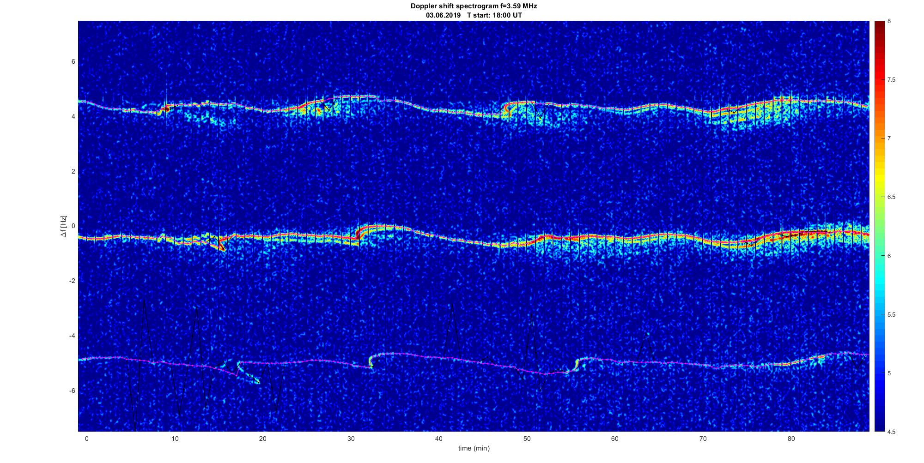
Task: Click the dark red top of the colorbar
Action: click(879, 26)
